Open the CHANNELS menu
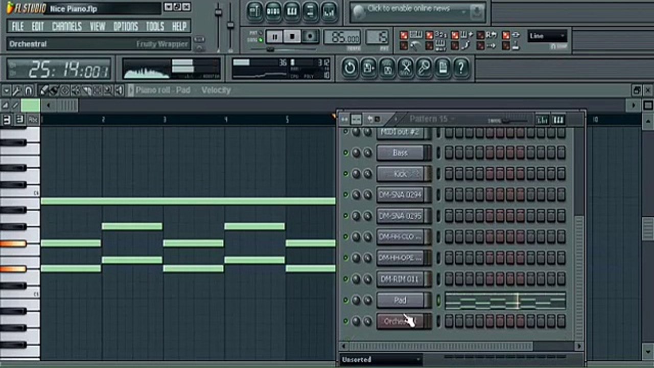This screenshot has height=368, width=654. [x=66, y=27]
